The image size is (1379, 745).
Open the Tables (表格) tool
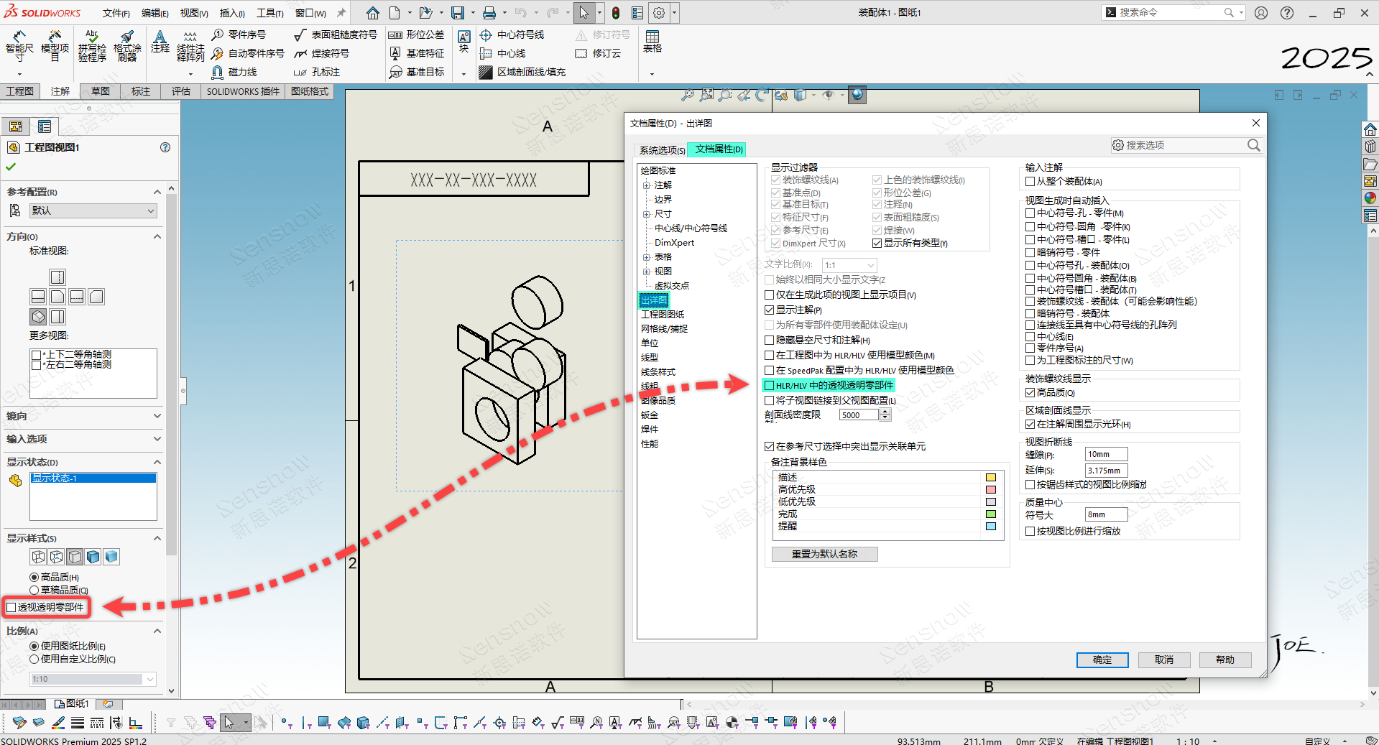(x=652, y=42)
